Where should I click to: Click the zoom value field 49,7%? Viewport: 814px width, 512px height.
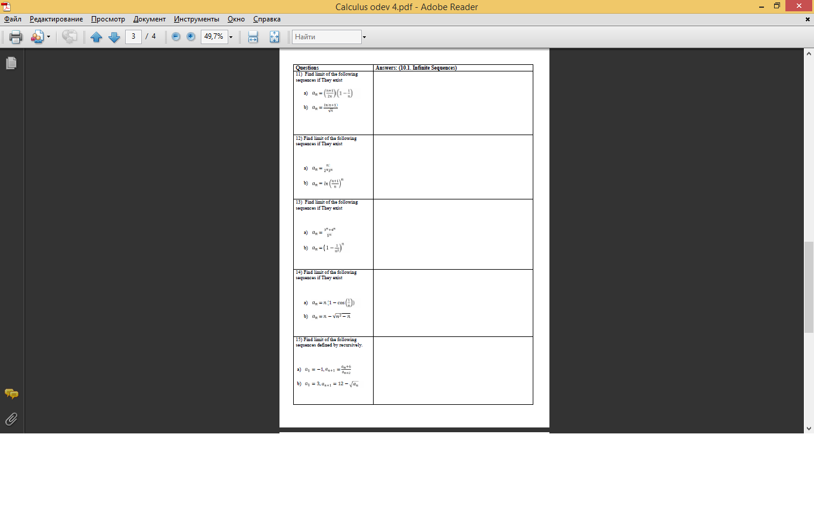coord(213,36)
